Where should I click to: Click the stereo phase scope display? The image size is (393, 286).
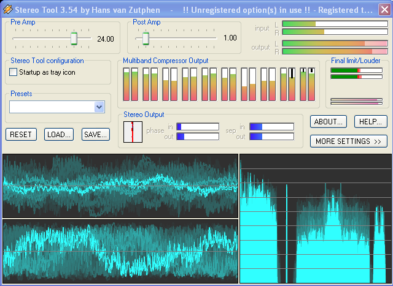pos(133,132)
